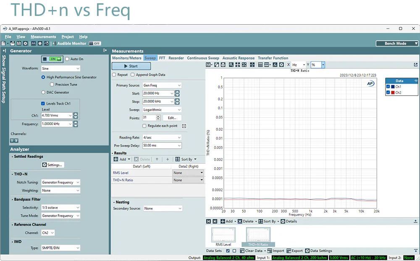This screenshot has height=261, width=420.
Task: Click the Edit points button
Action: point(172,118)
